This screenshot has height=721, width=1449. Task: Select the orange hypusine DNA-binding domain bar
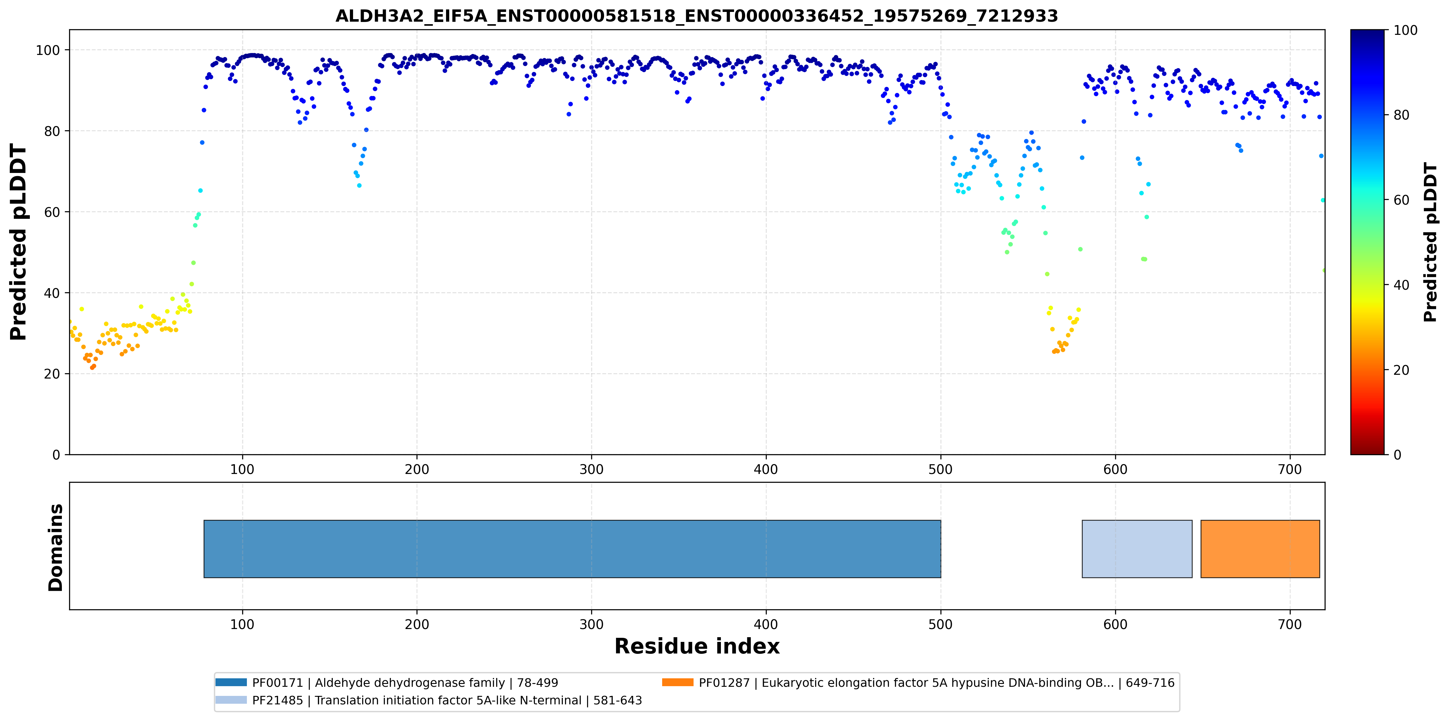(1260, 548)
